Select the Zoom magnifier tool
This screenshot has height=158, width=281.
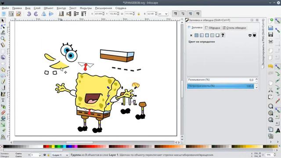(x=3, y=39)
